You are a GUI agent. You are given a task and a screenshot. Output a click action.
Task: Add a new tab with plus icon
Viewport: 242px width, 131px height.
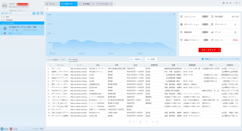pyautogui.click(x=115, y=4)
